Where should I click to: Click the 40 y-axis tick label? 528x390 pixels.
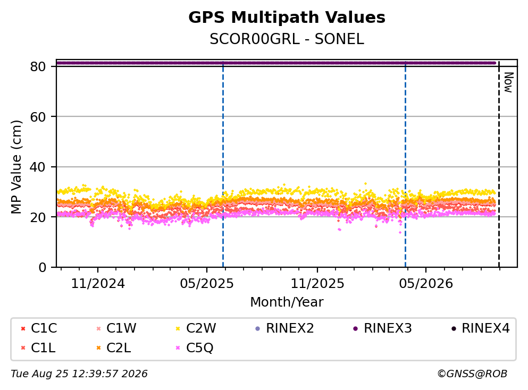pyautogui.click(x=38, y=167)
